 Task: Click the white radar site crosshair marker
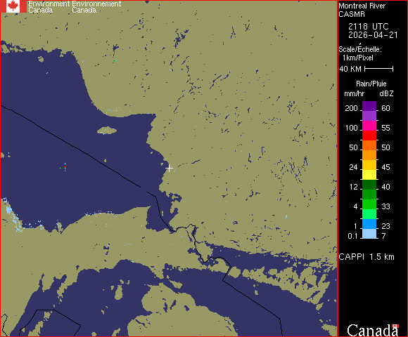169,168
